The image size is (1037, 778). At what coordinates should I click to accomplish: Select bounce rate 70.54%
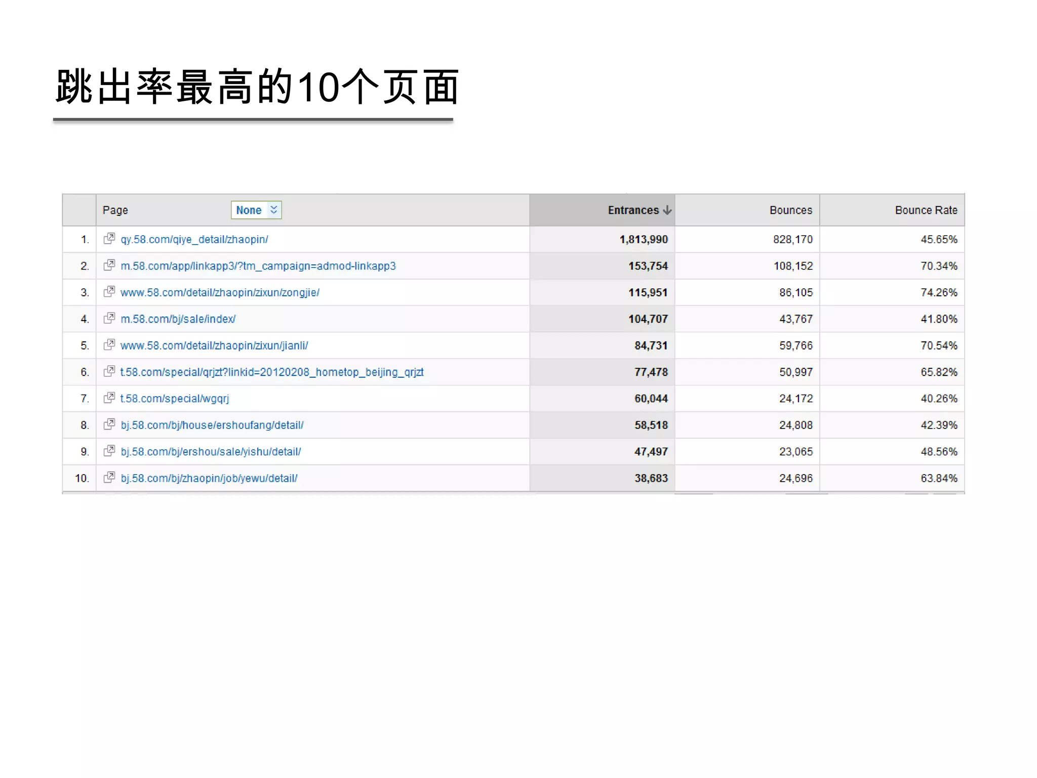pos(939,346)
